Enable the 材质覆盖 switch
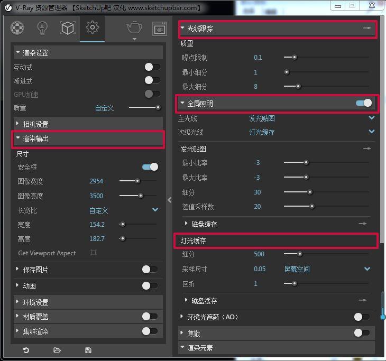This screenshot has height=361, width=386. [x=150, y=317]
